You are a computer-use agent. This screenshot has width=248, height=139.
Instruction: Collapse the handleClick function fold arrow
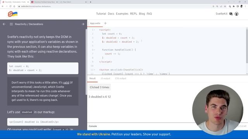coord(95,50)
